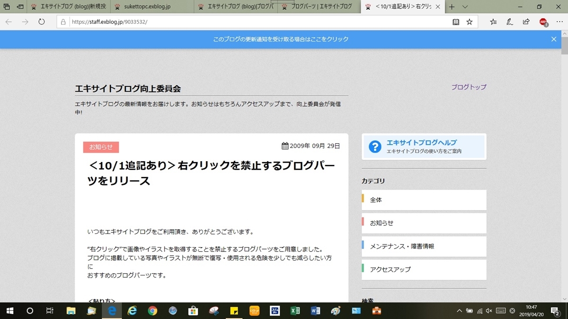Select the アクセスアップ category
This screenshot has width=568, height=319.
(x=424, y=269)
